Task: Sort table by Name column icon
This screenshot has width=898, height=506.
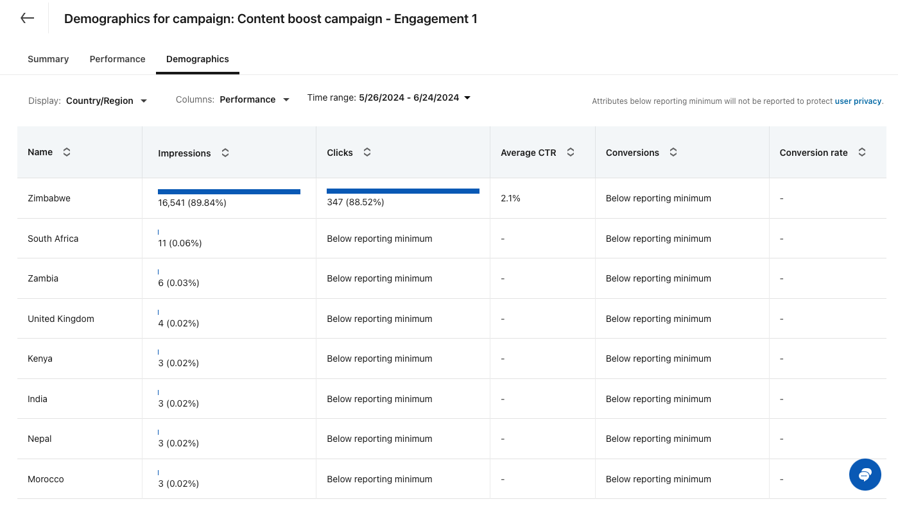Action: click(x=67, y=152)
